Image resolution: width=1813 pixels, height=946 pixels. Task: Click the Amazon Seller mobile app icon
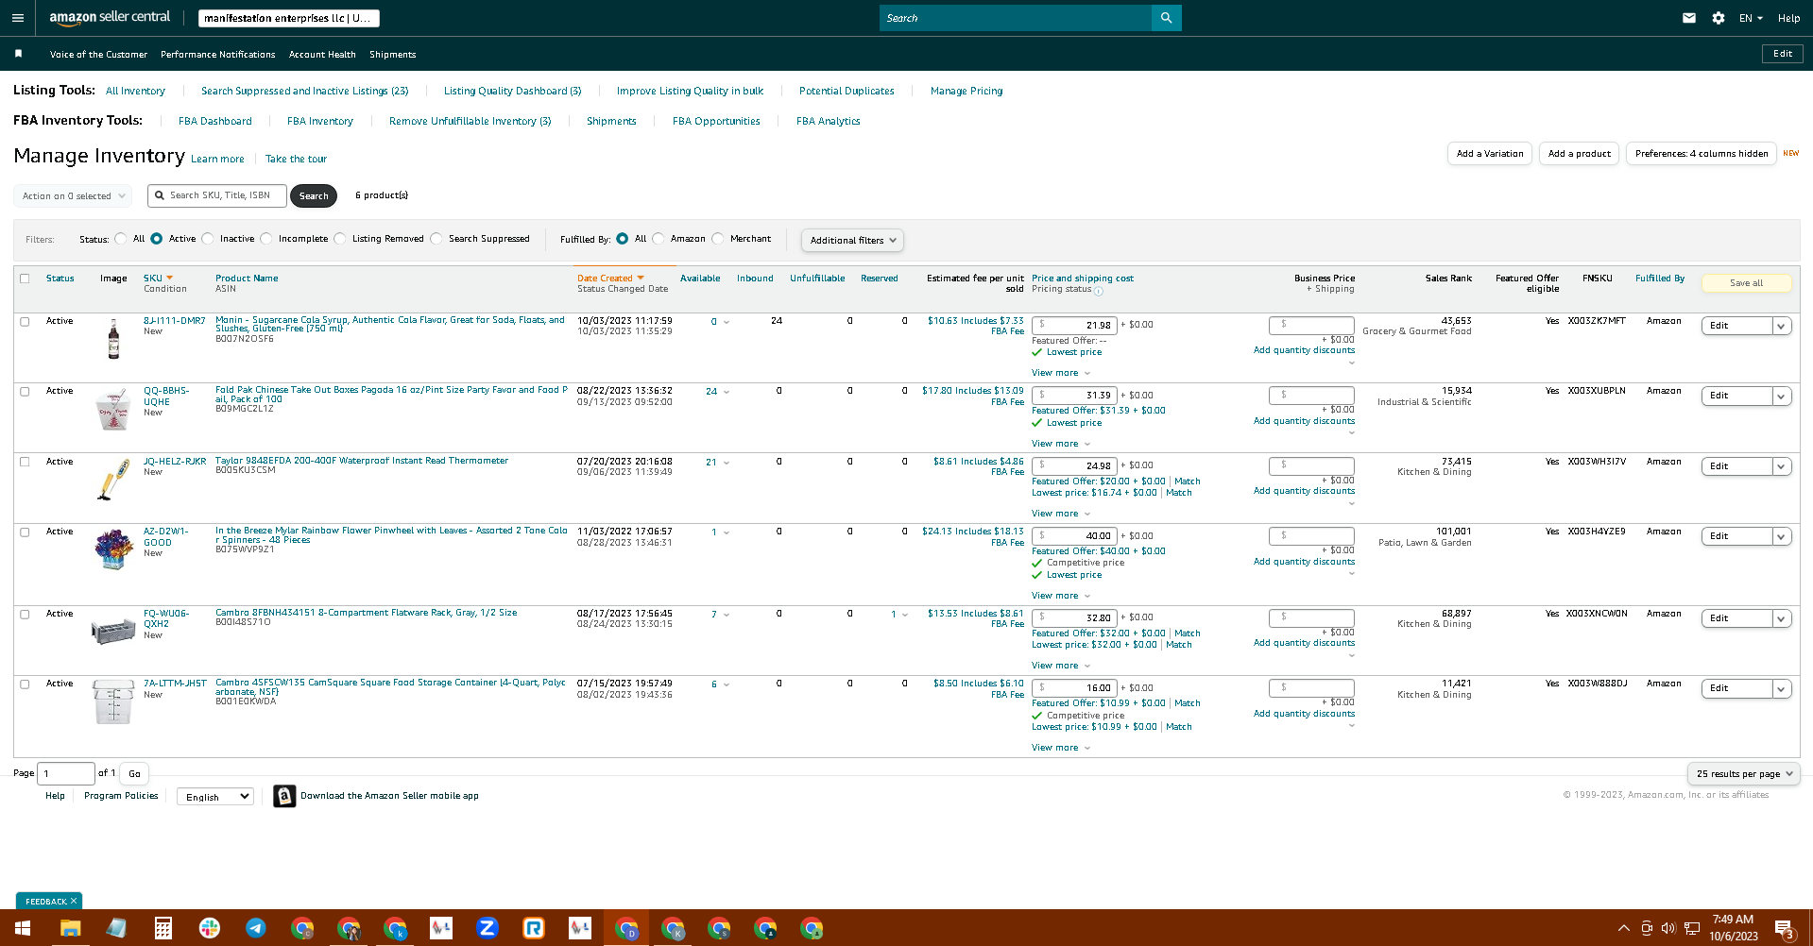(x=284, y=796)
